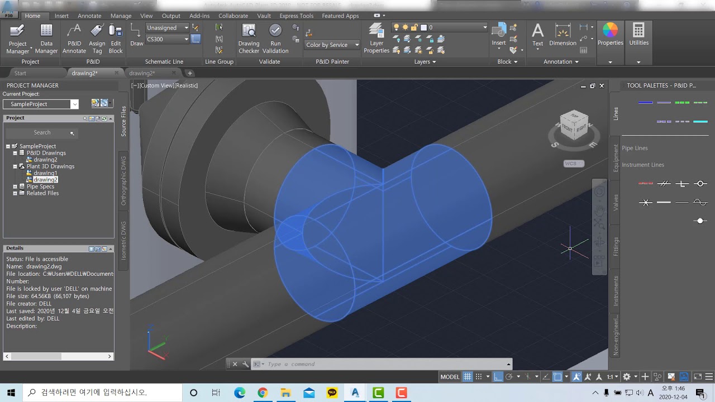Select the Text annotation tool
Image resolution: width=715 pixels, height=402 pixels.
pyautogui.click(x=537, y=35)
